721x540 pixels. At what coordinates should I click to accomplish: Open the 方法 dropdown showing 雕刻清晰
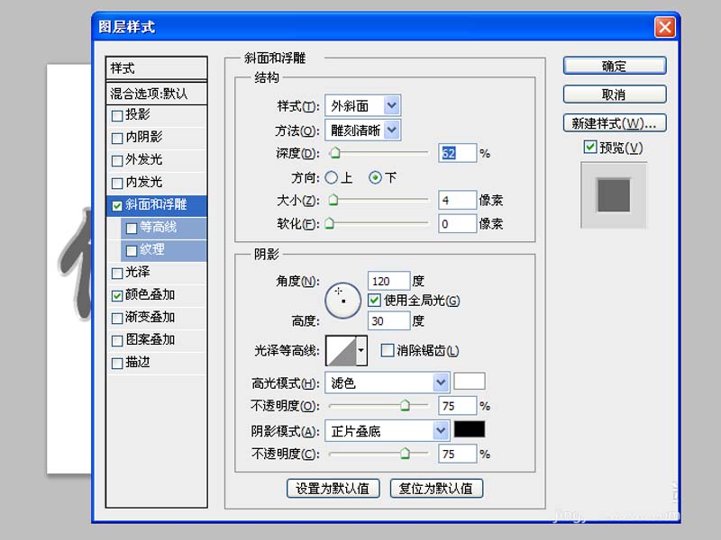[363, 130]
